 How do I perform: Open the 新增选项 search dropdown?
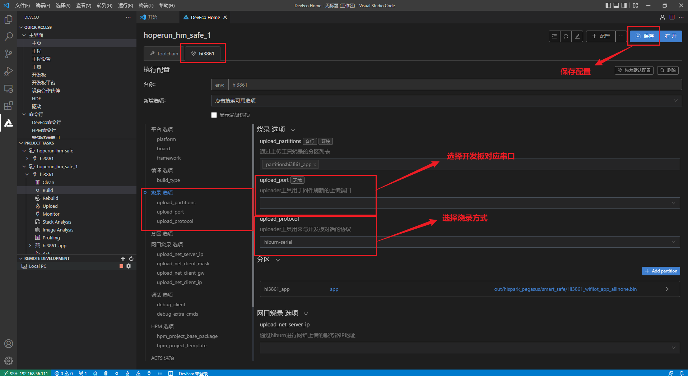(446, 101)
